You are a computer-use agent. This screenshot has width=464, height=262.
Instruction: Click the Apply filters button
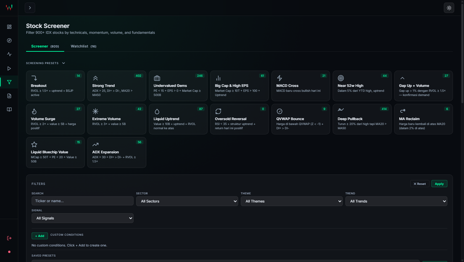tap(439, 184)
